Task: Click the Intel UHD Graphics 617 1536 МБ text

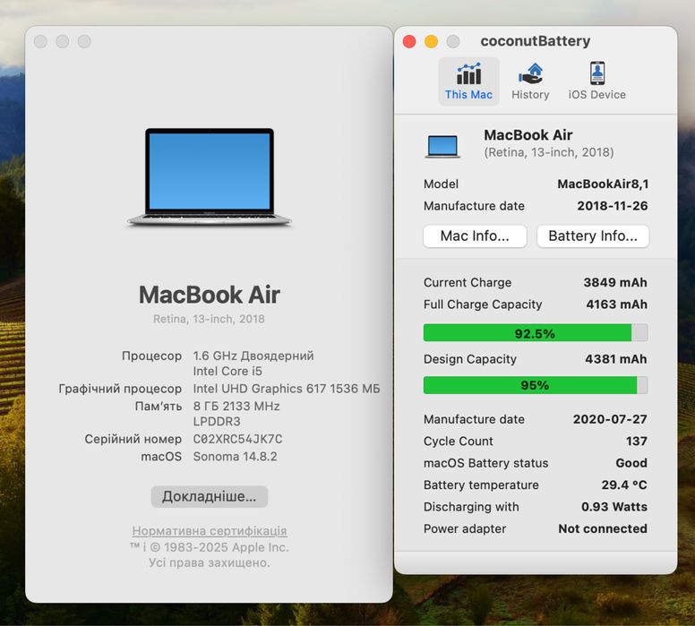Action: tap(287, 389)
